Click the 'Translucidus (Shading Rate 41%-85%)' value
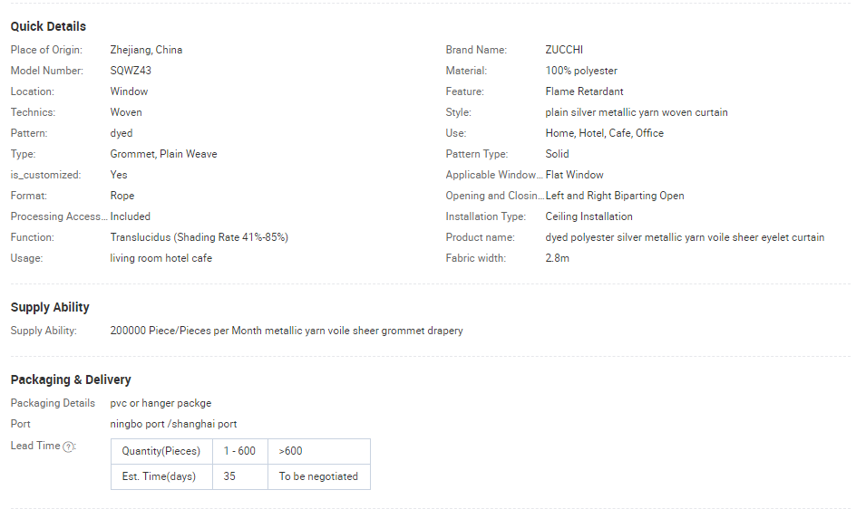The height and width of the screenshot is (509, 856). [199, 237]
